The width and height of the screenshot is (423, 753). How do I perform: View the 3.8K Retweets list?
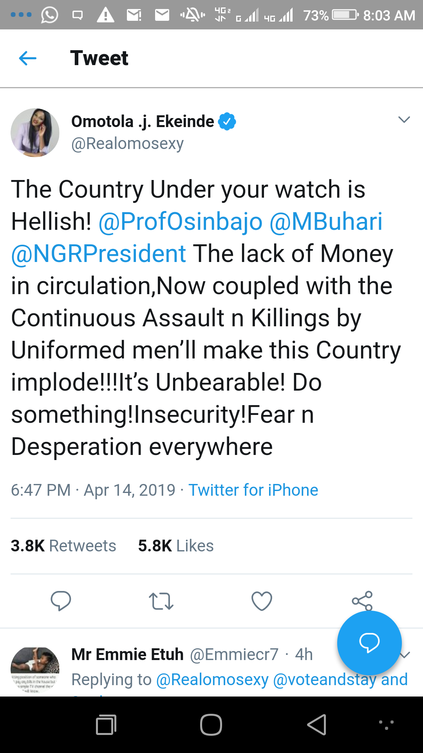click(x=63, y=546)
